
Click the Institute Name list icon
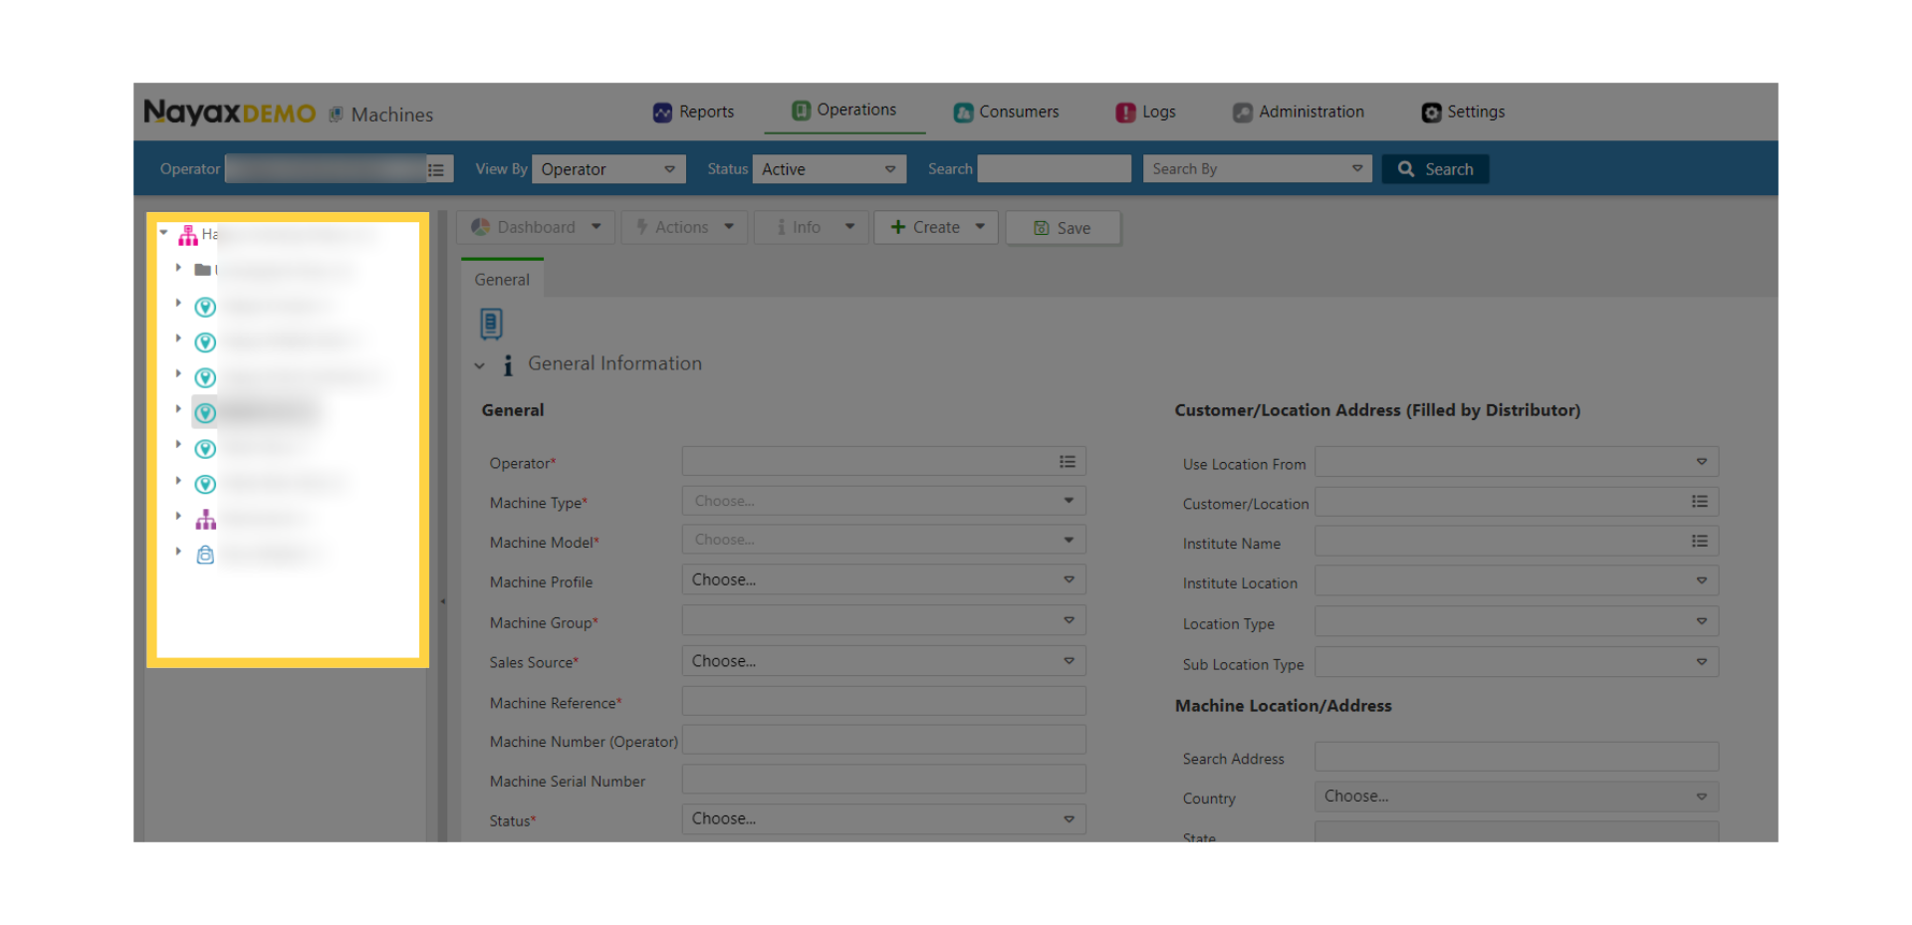tap(1699, 542)
